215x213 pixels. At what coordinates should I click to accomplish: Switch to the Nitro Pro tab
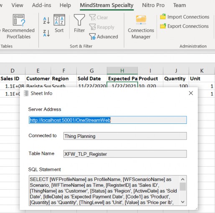(x=153, y=5)
